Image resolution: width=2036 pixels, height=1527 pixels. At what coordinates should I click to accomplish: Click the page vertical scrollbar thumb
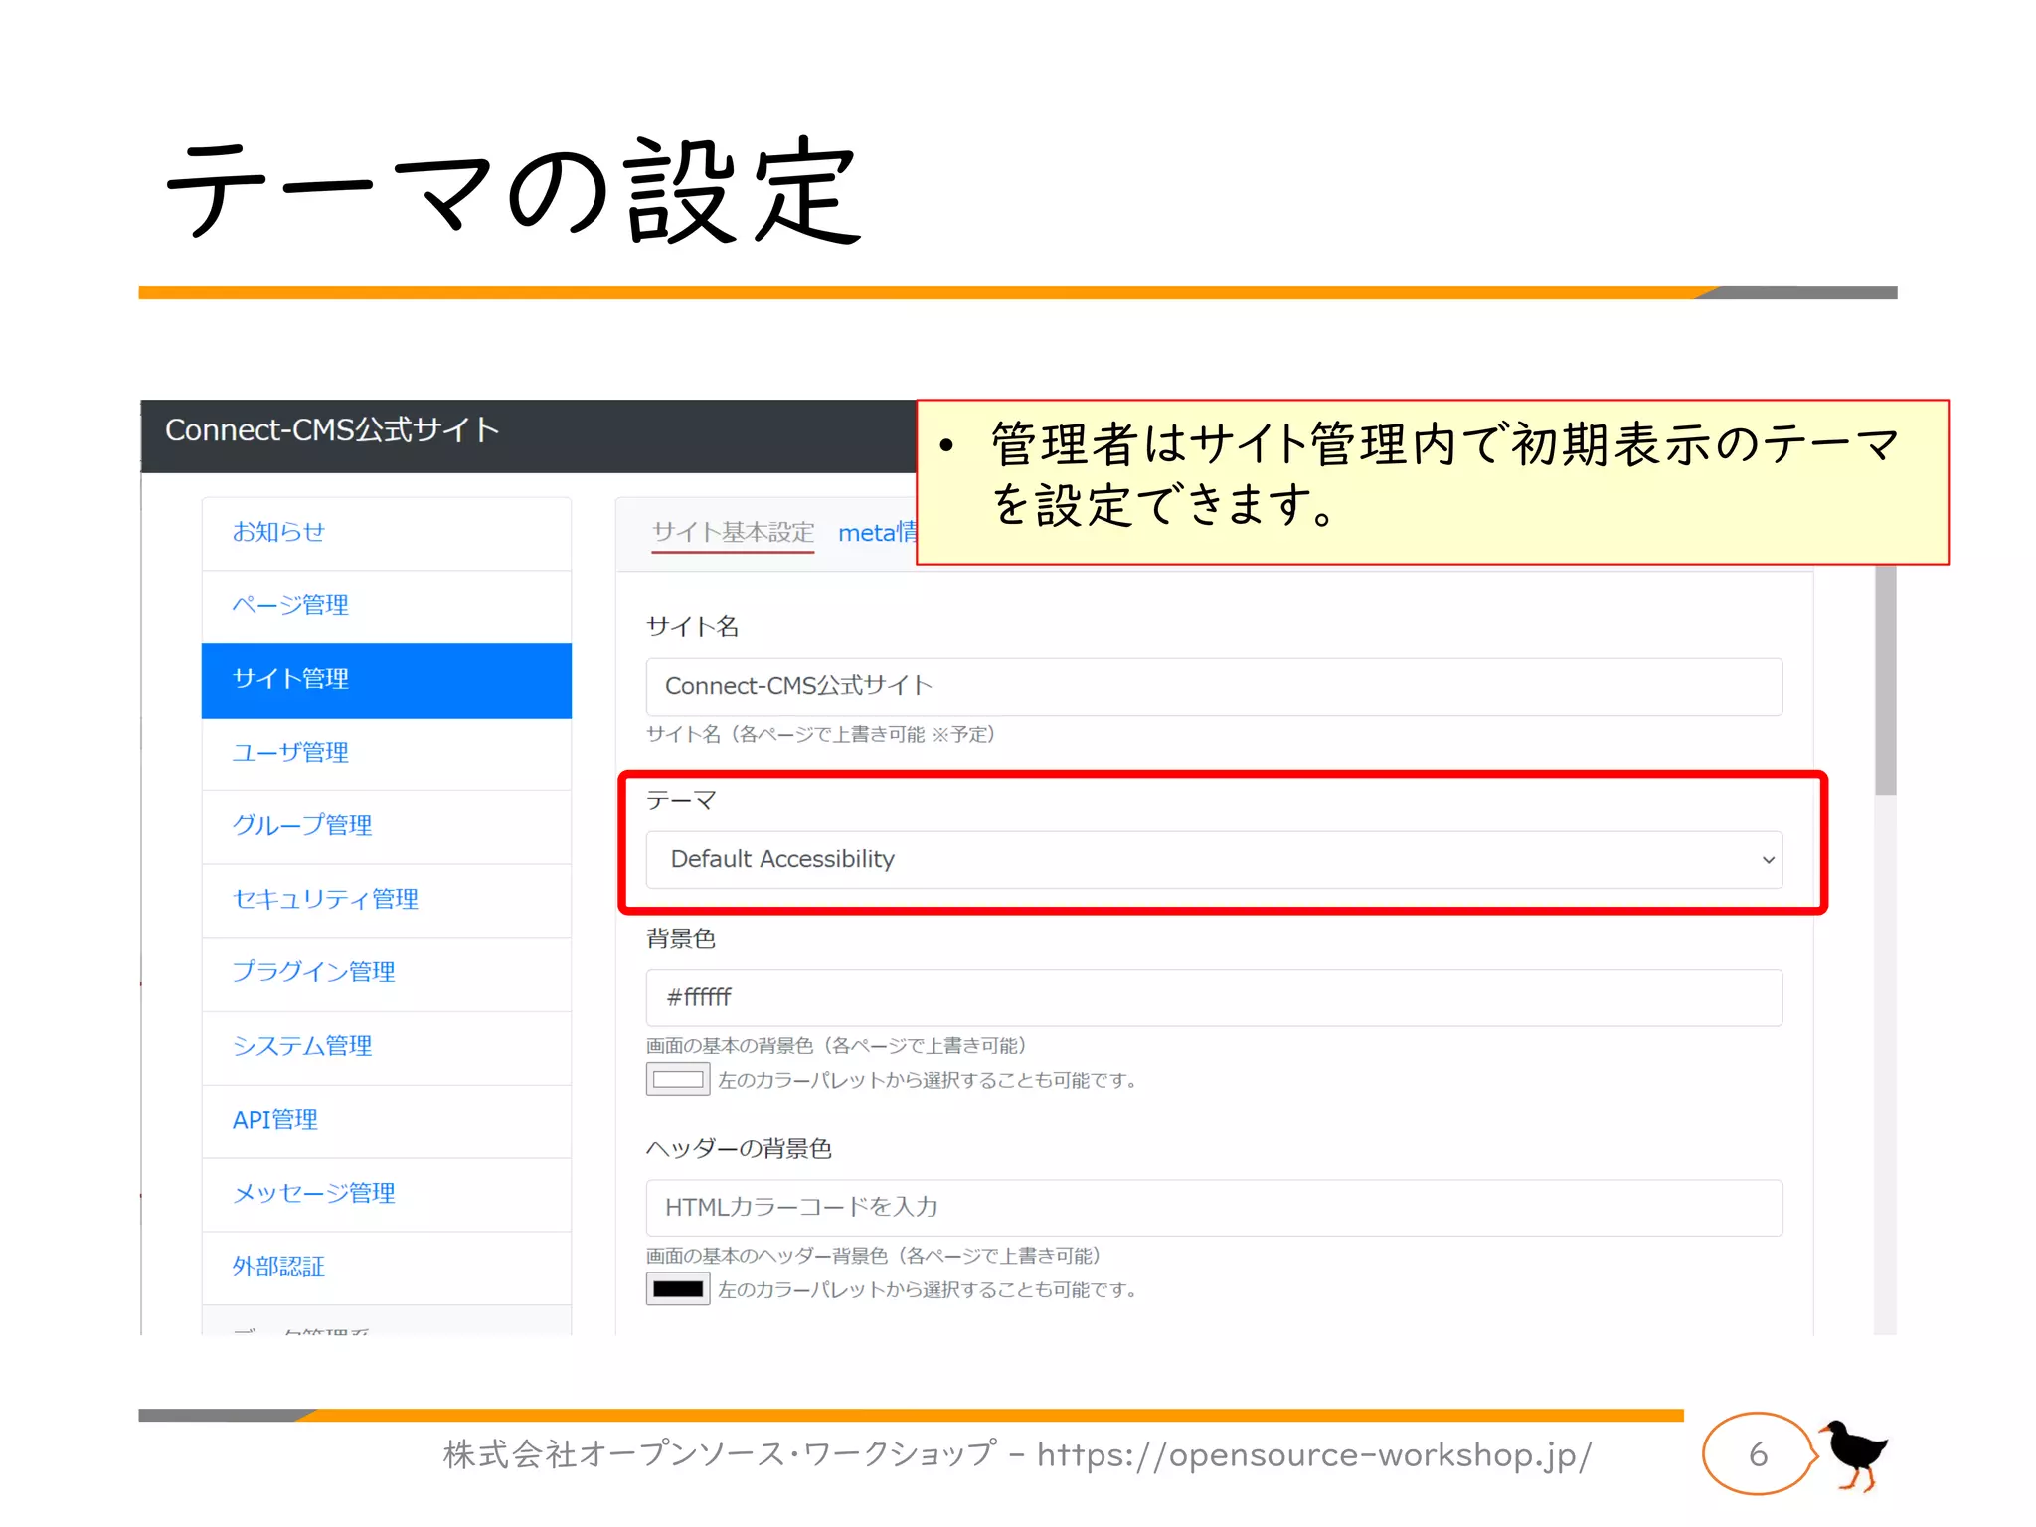coord(1885,681)
